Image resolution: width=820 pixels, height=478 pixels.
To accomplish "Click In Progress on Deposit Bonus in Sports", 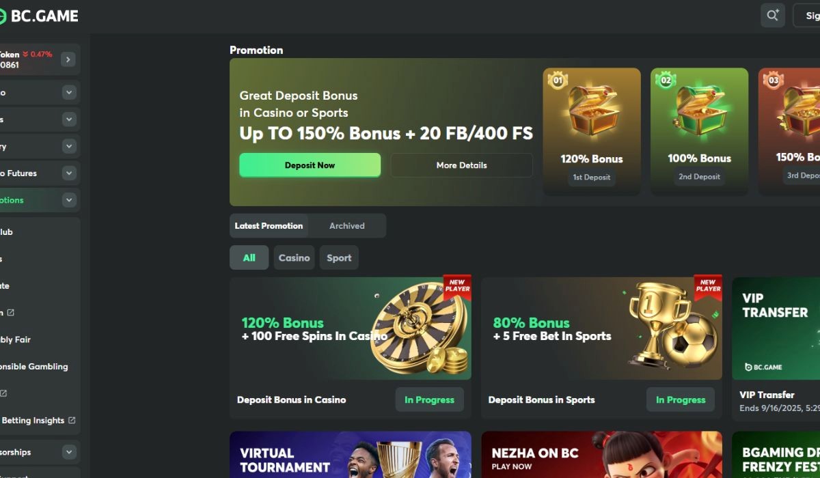I will pyautogui.click(x=681, y=399).
